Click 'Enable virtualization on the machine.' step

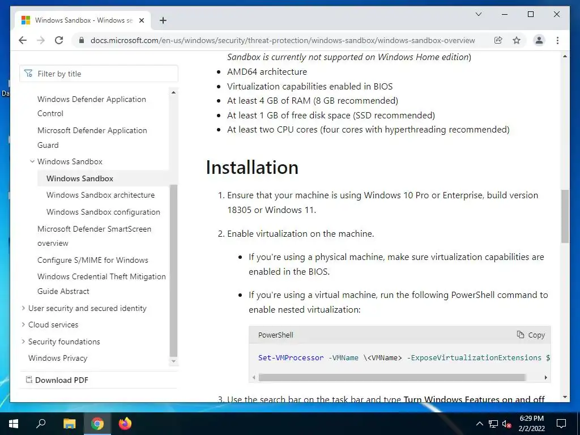click(300, 234)
